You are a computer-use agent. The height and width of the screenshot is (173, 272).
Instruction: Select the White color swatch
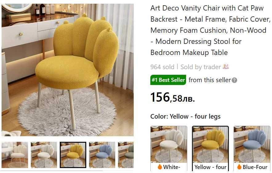click(169, 148)
